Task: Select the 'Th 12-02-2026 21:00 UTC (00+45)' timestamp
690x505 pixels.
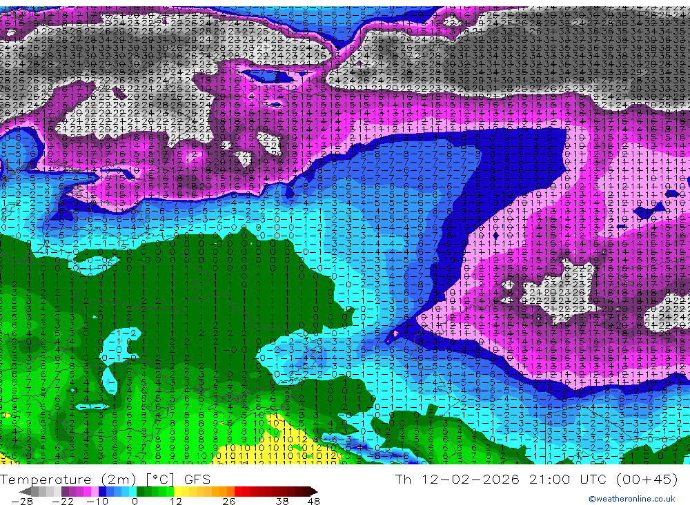Action: [x=536, y=479]
